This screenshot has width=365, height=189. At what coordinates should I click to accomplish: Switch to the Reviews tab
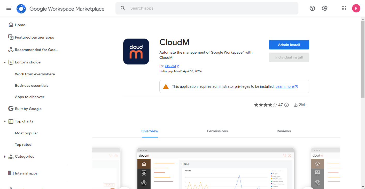(284, 131)
